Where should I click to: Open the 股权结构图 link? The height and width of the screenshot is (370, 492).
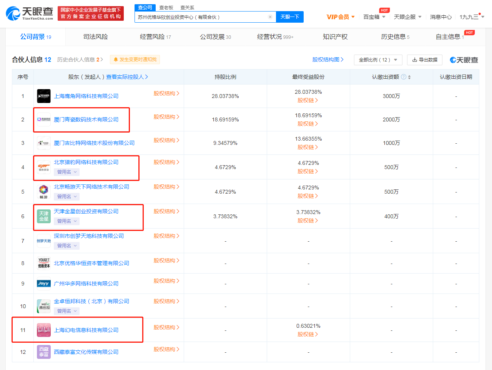point(328,60)
